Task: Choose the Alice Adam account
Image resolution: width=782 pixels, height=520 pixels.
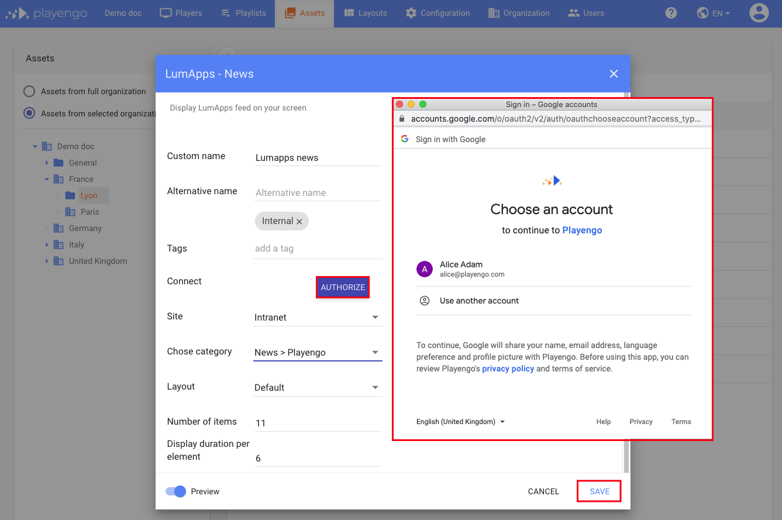Action: (553, 269)
